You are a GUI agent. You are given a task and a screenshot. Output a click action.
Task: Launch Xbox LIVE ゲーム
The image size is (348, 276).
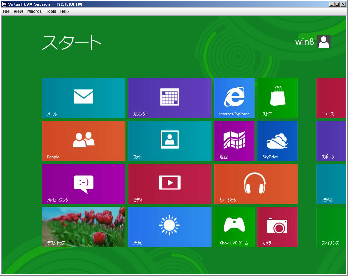[x=234, y=227]
